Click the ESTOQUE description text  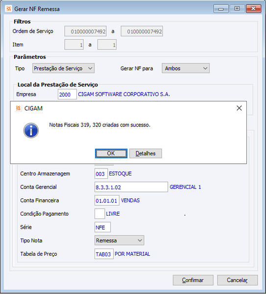[120, 173]
